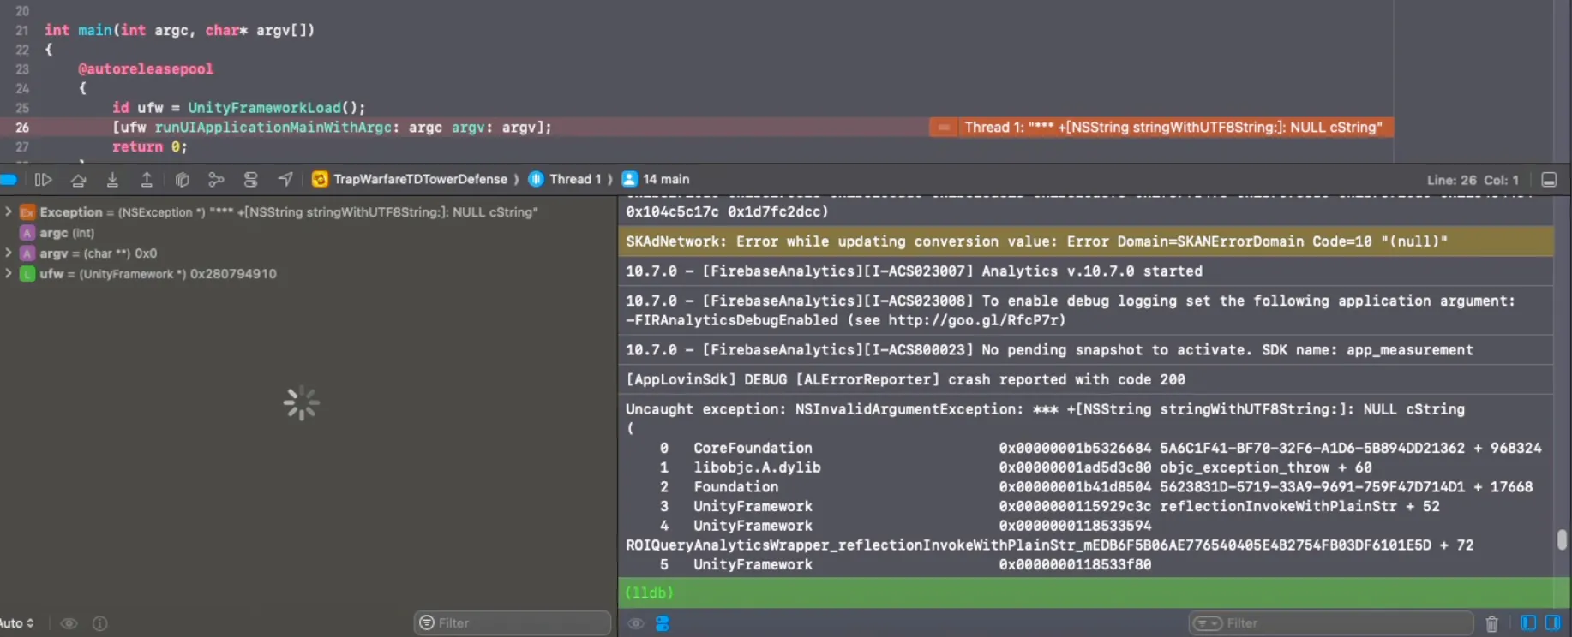Image resolution: width=1572 pixels, height=637 pixels.
Task: Click the Line: 26 Col: 1 indicator
Action: [x=1473, y=180]
